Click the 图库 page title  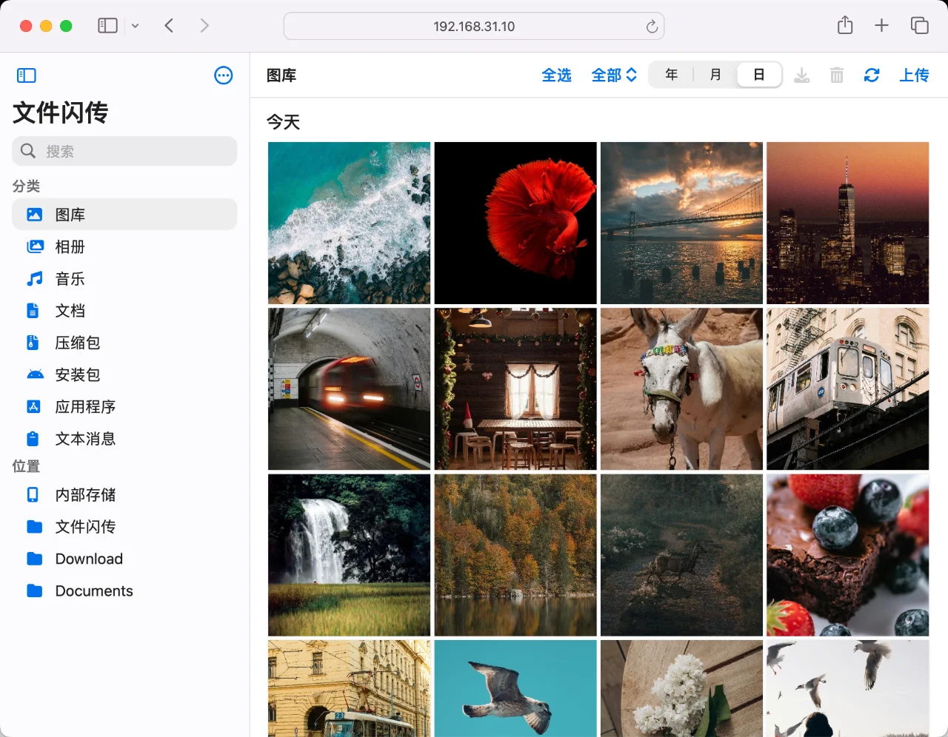[281, 75]
